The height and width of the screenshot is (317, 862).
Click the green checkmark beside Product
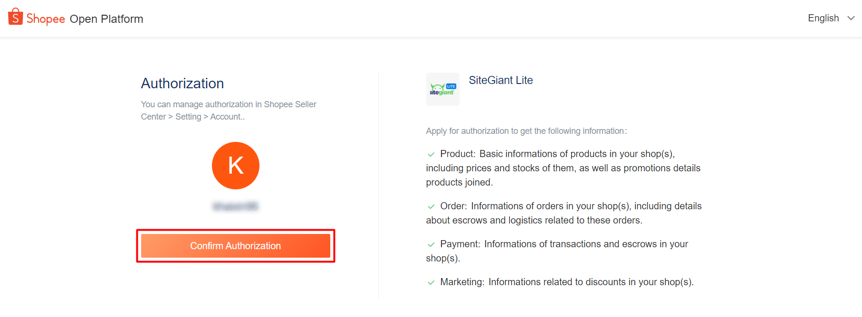click(x=431, y=154)
